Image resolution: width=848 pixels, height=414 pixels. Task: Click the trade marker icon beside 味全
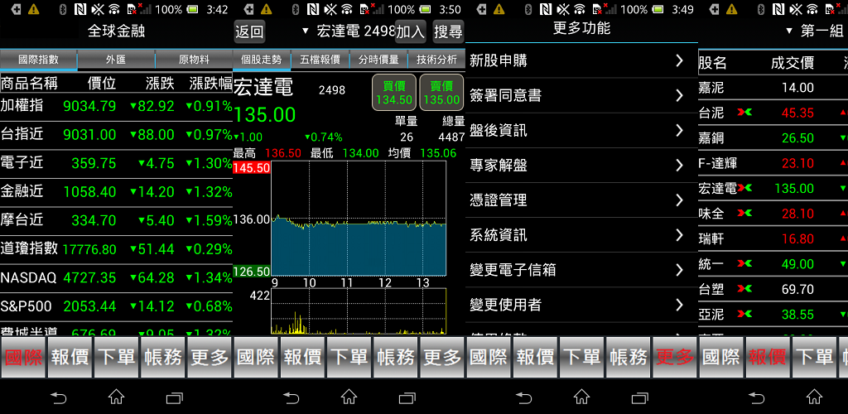tap(744, 213)
